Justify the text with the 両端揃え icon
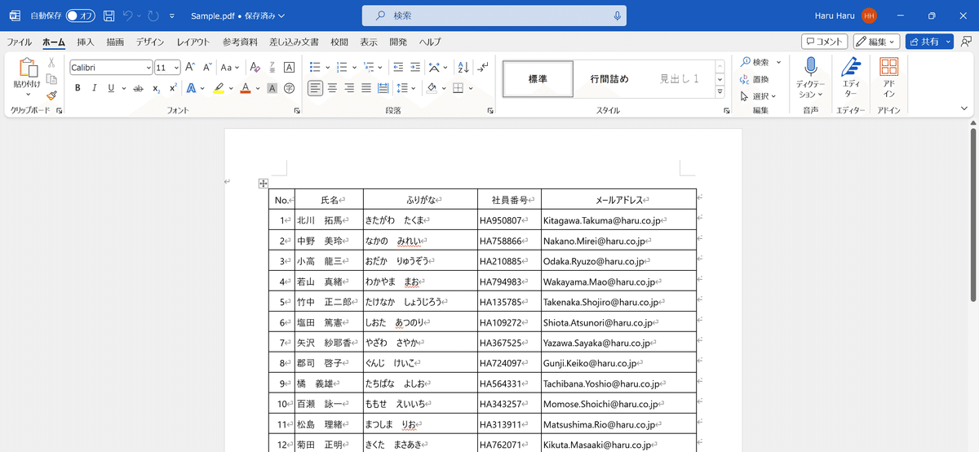The width and height of the screenshot is (979, 452). (x=366, y=88)
